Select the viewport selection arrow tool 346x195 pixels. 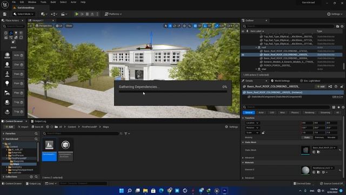point(166,26)
